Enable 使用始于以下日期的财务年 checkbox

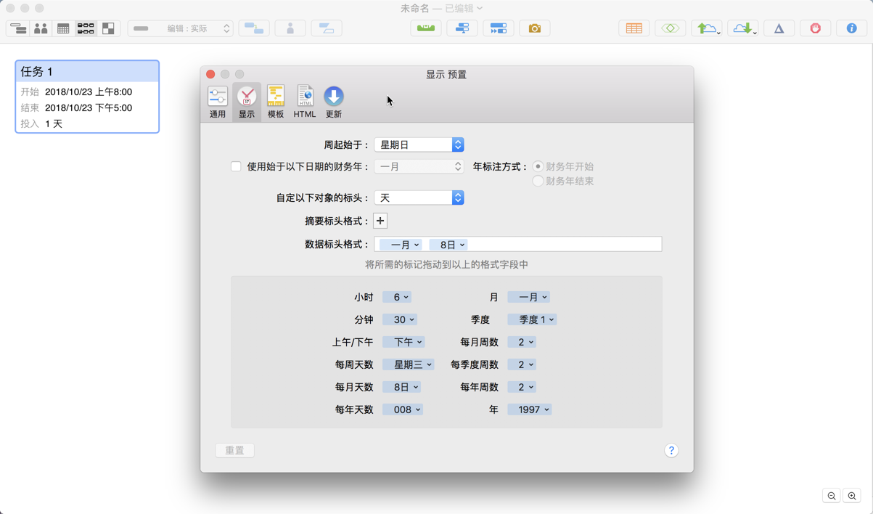point(236,166)
